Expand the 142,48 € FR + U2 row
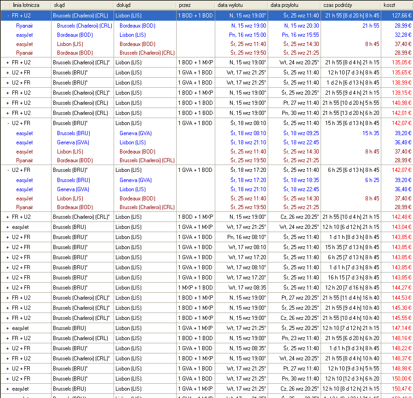 coord(8,217)
